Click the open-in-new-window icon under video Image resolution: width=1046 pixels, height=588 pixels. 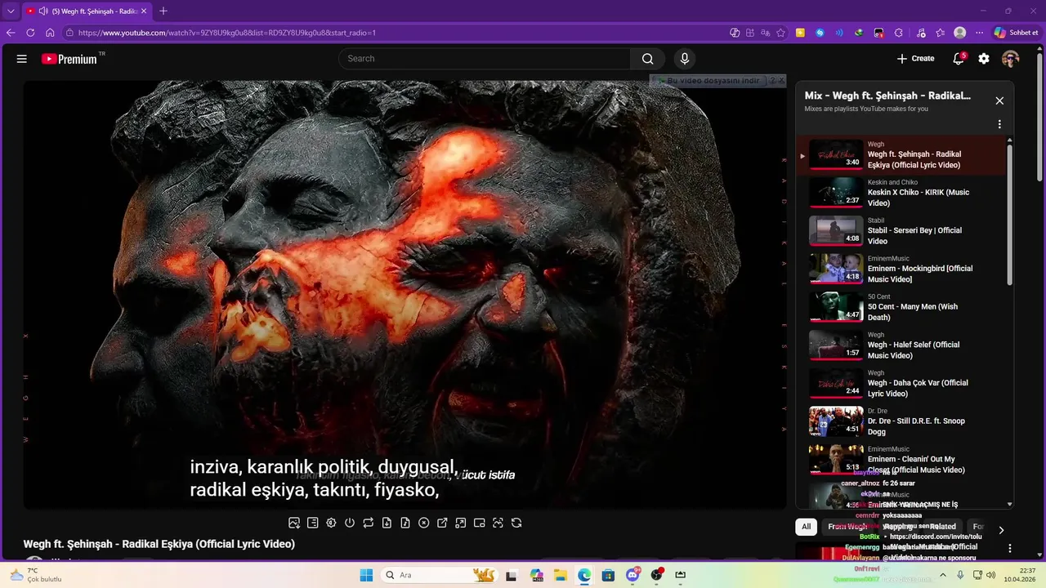point(442,523)
